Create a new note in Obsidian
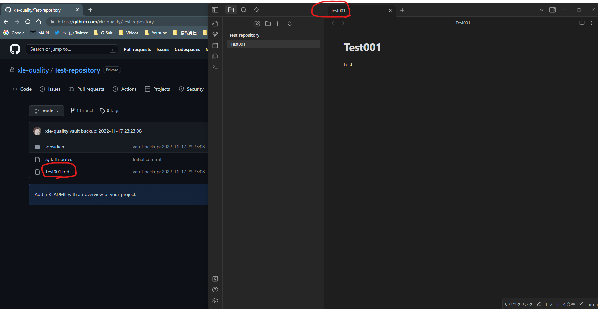Image resolution: width=598 pixels, height=309 pixels. (x=257, y=23)
